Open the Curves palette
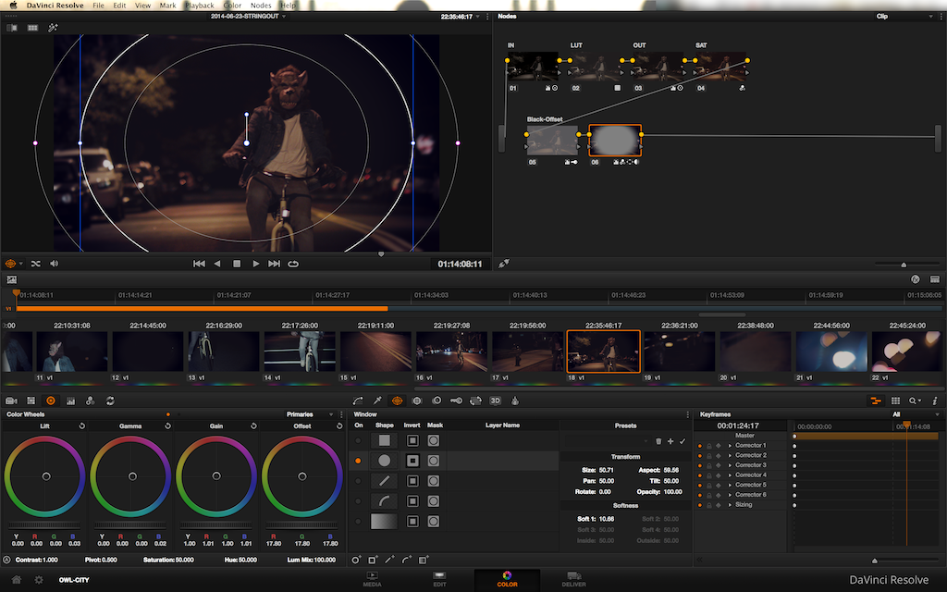 pos(358,401)
